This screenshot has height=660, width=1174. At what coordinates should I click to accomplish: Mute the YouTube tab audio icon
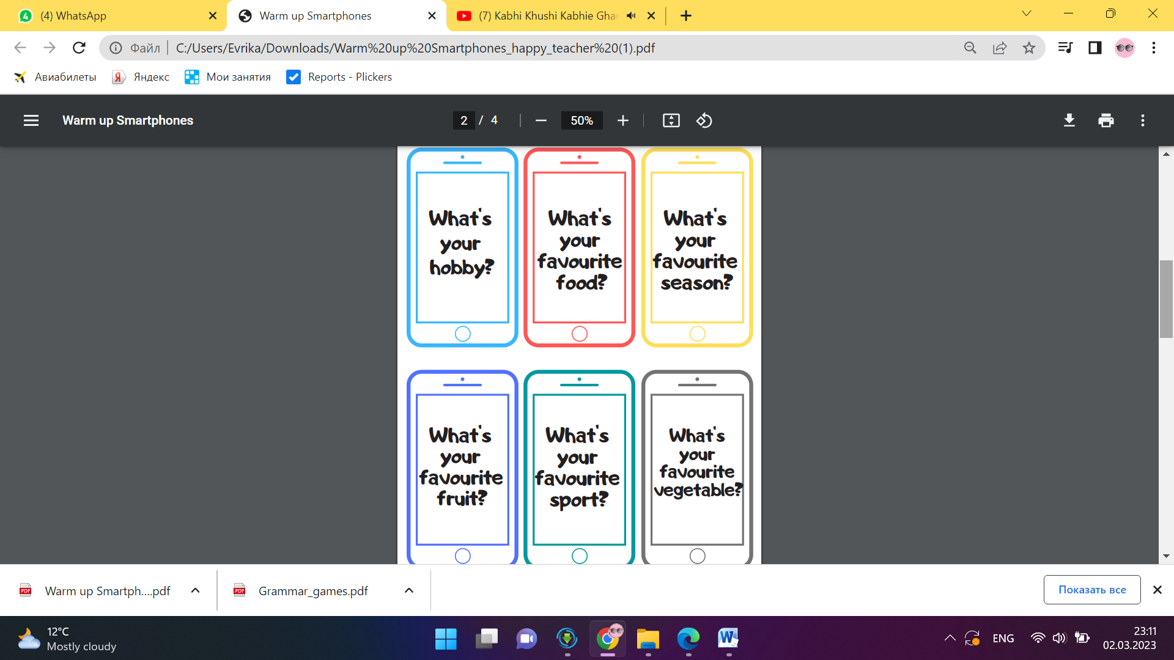[x=631, y=16]
